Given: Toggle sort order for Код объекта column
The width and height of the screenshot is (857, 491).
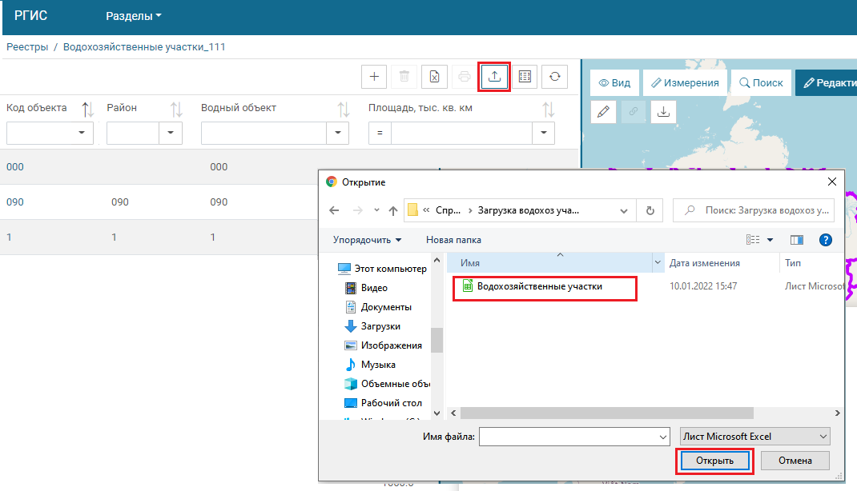Looking at the screenshot, I should pos(88,109).
